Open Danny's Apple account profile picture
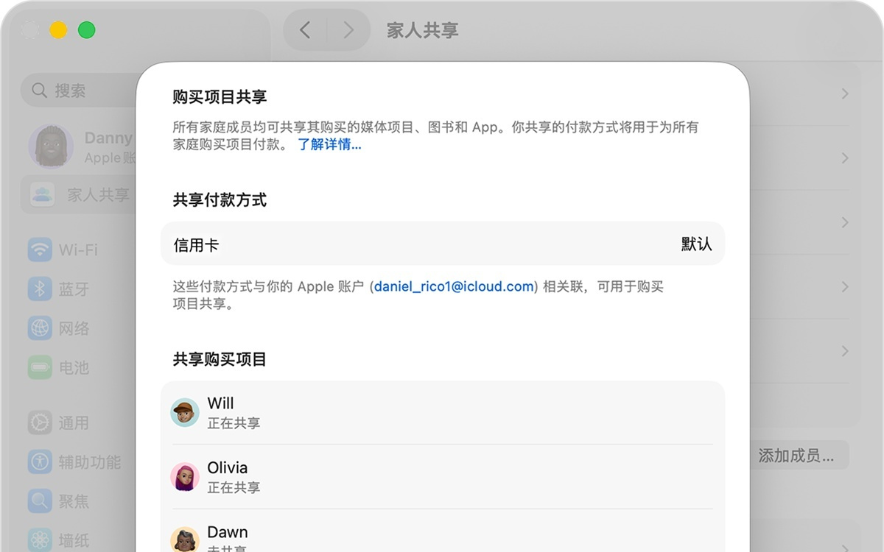The width and height of the screenshot is (884, 552). [50, 146]
